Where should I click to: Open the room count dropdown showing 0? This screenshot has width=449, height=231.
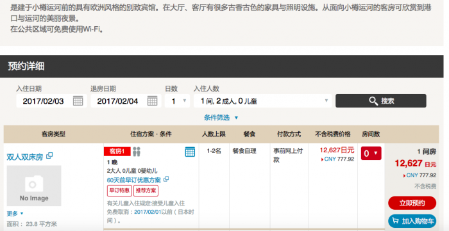pos(371,154)
